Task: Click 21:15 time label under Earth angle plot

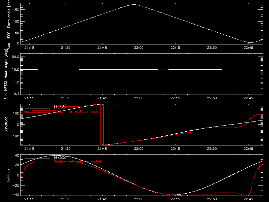Action: point(29,47)
